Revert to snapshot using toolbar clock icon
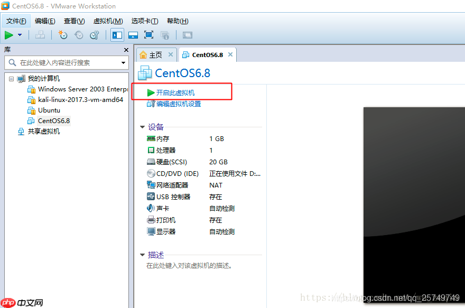The width and height of the screenshot is (465, 308). (79, 35)
